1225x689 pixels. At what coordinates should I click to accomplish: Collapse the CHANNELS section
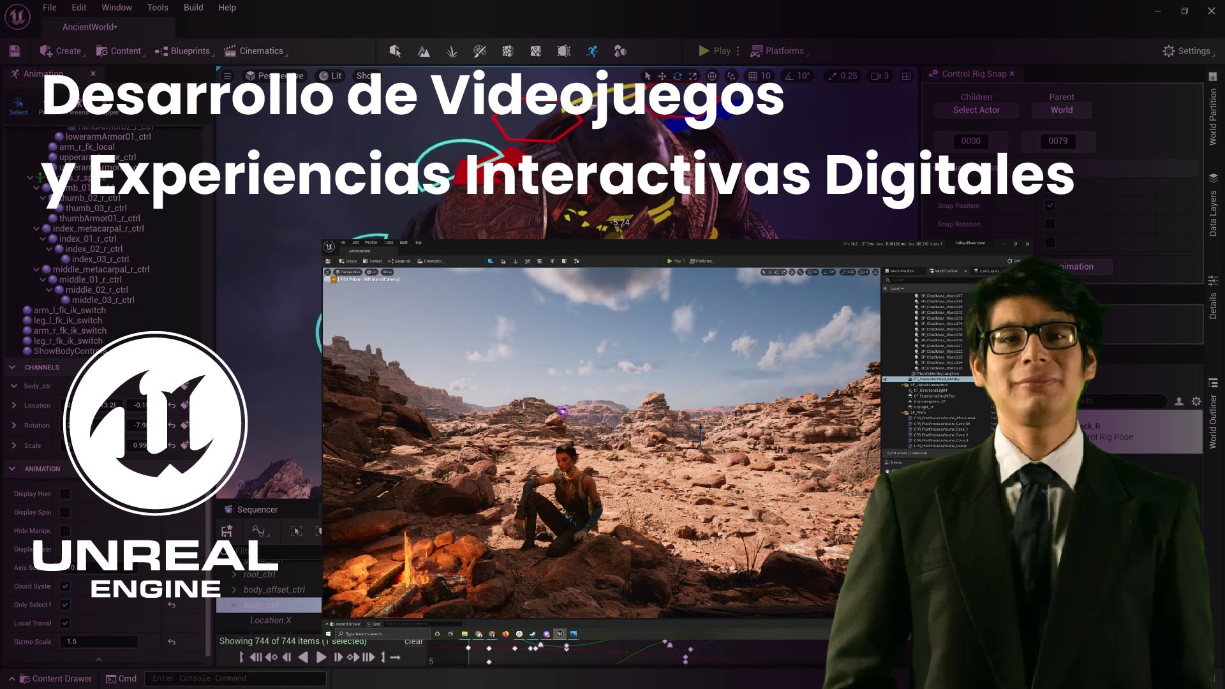12,367
